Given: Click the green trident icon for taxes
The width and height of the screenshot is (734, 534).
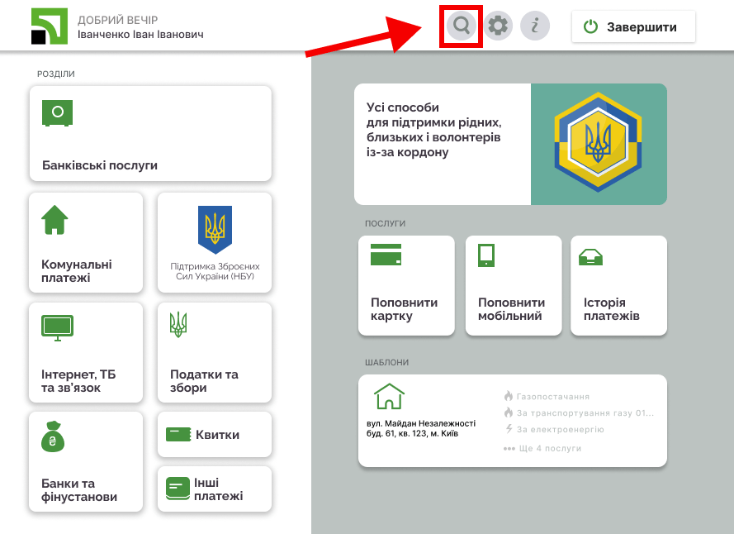Looking at the screenshot, I should [178, 325].
